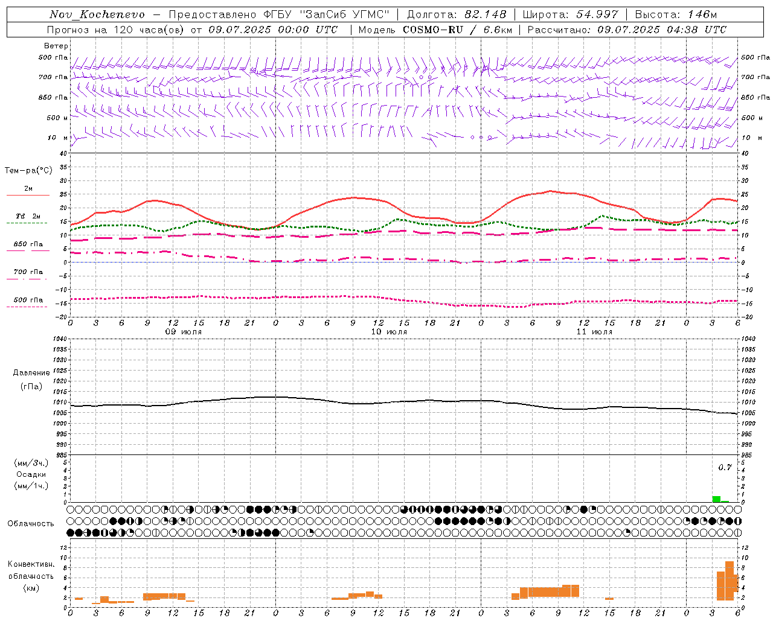Click the station name Nov_Kochenevo
Viewport: 773px width, 618px height.
(97, 14)
